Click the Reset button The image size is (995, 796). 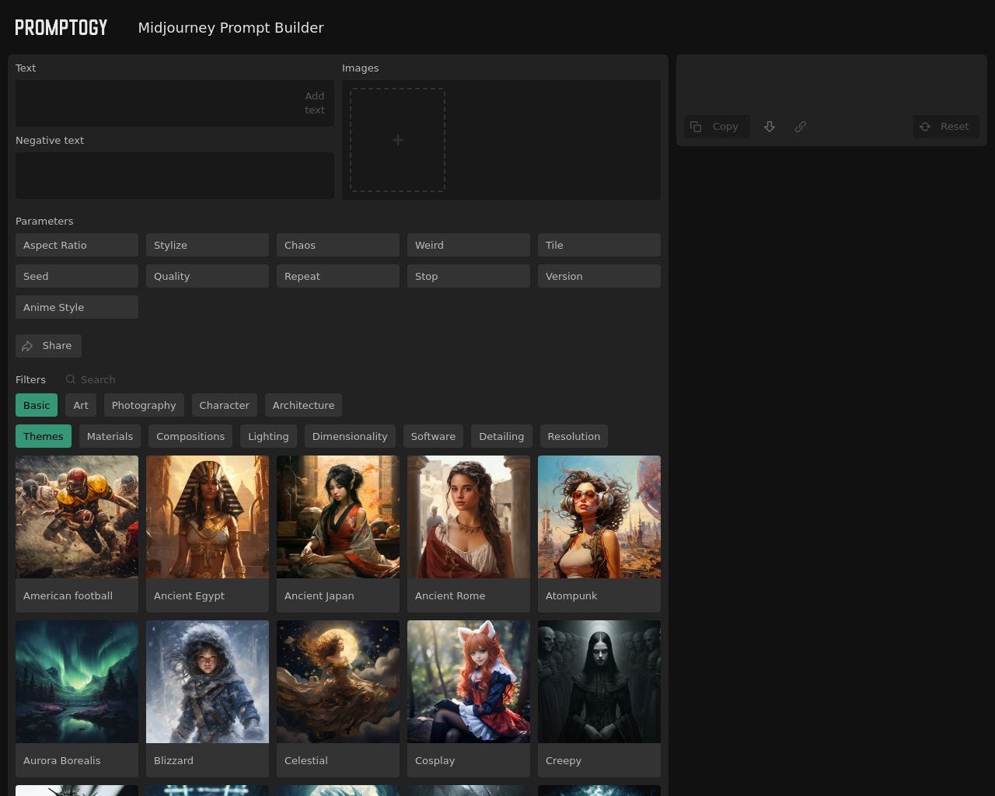(x=946, y=127)
